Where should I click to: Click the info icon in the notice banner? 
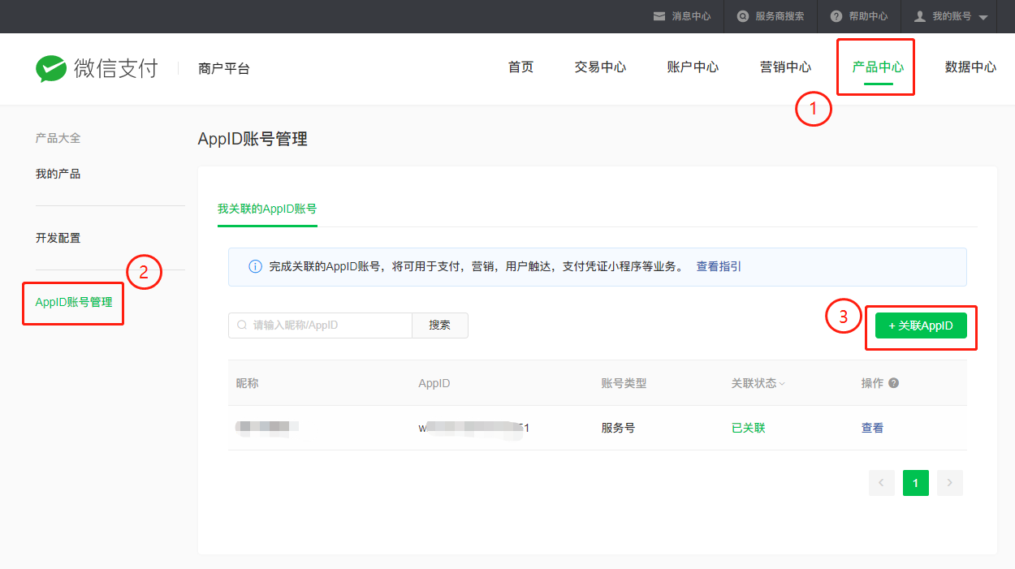coord(257,266)
